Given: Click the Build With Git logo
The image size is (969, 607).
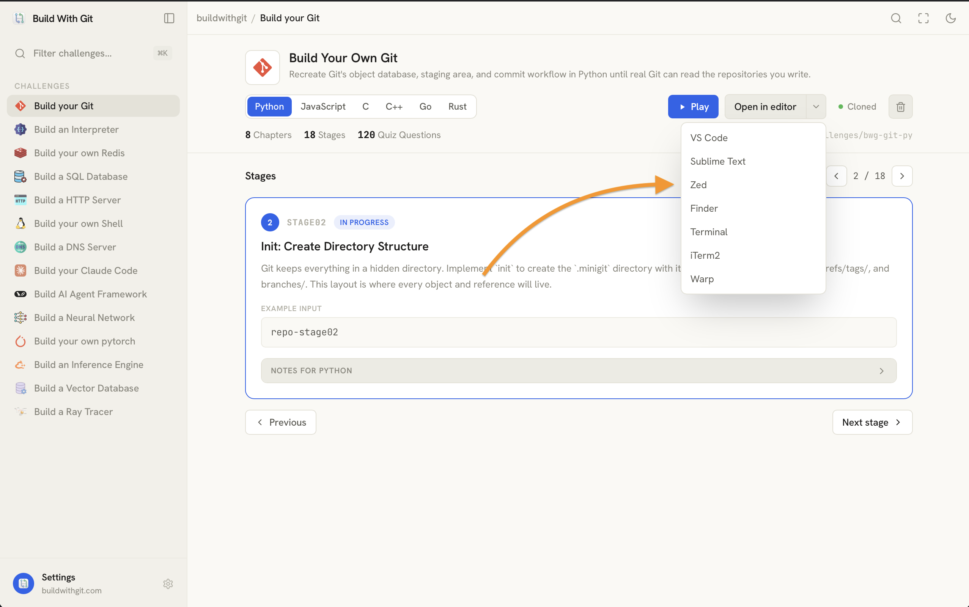Looking at the screenshot, I should coord(19,19).
